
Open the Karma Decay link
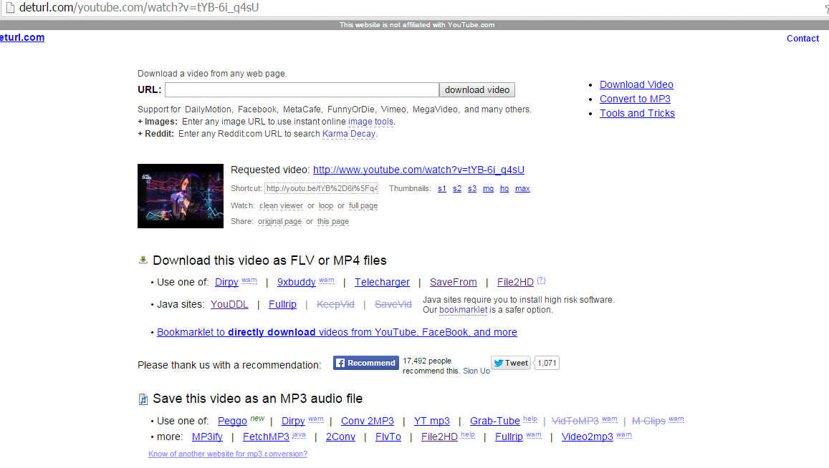(349, 134)
